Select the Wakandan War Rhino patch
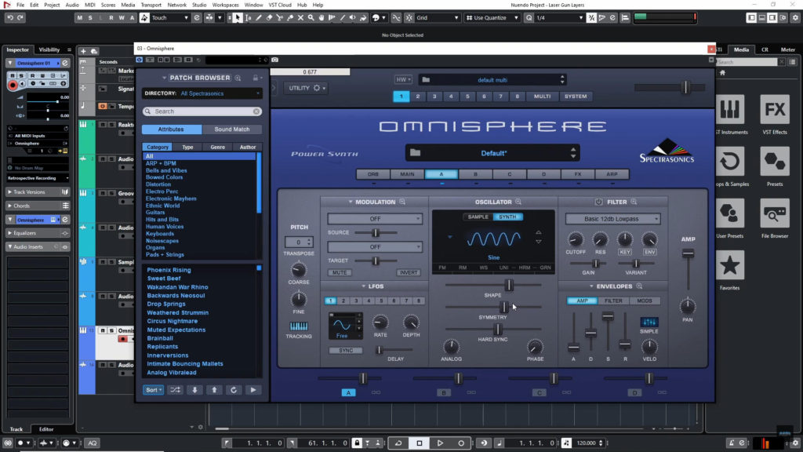The image size is (803, 452). point(177,287)
